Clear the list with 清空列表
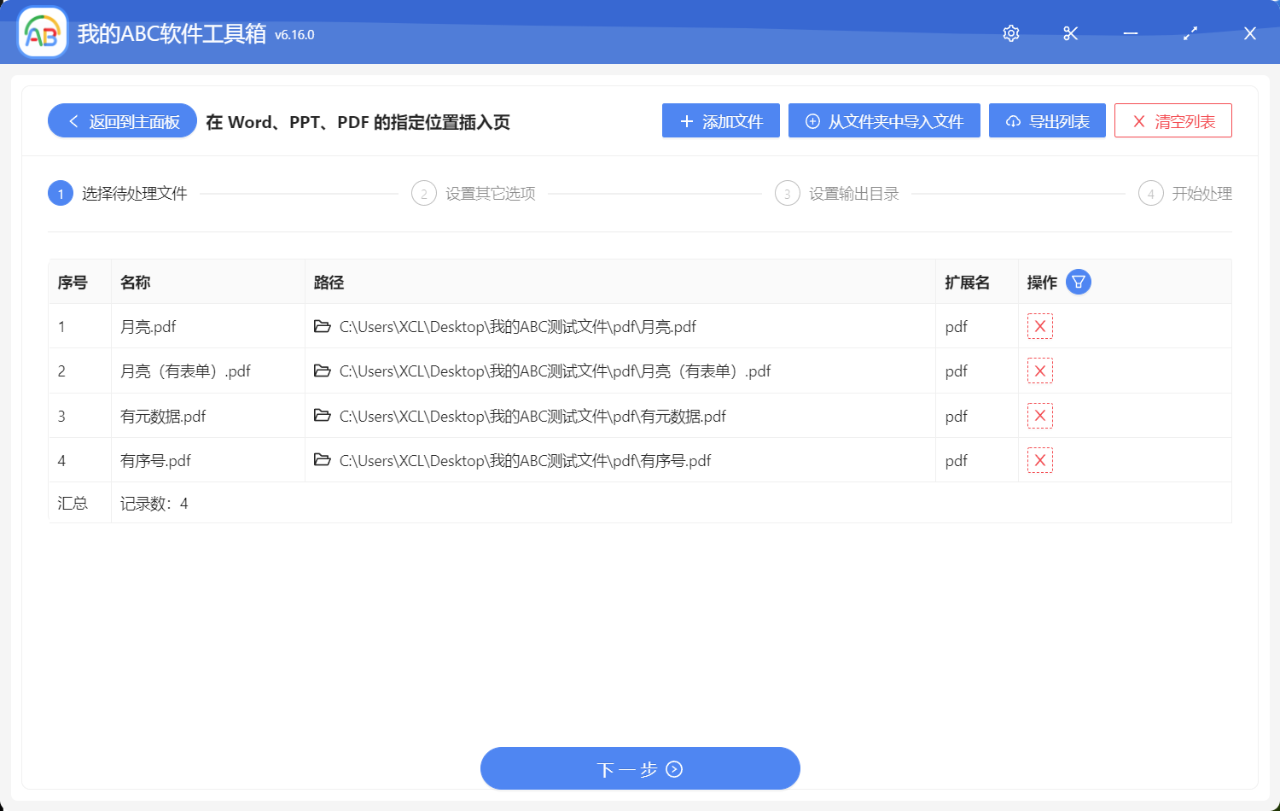 click(1172, 121)
